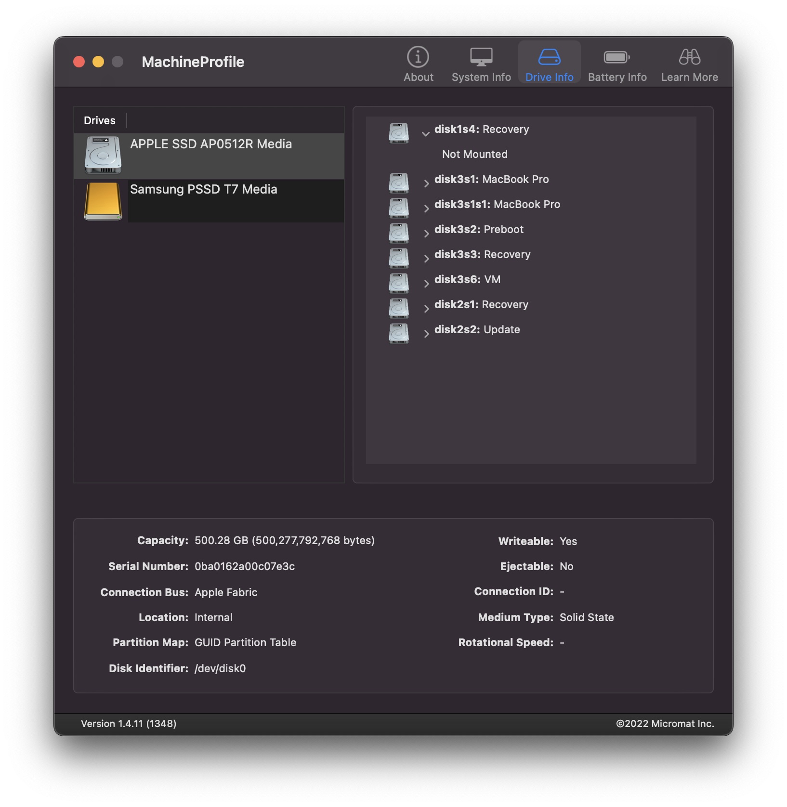Select the 'Not Mounted' status line
787x807 pixels.
pos(475,154)
